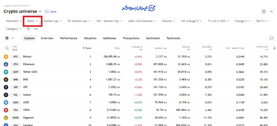Open the Rank filter dropdown
The width and height of the screenshot is (277, 126).
coord(33,21)
